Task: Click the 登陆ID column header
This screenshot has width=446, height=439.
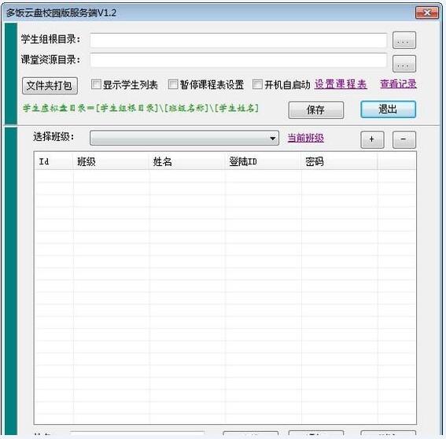Action: [x=263, y=161]
